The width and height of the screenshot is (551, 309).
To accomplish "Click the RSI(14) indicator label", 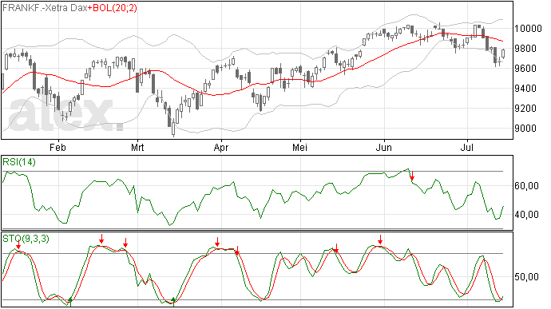I will pos(19,162).
